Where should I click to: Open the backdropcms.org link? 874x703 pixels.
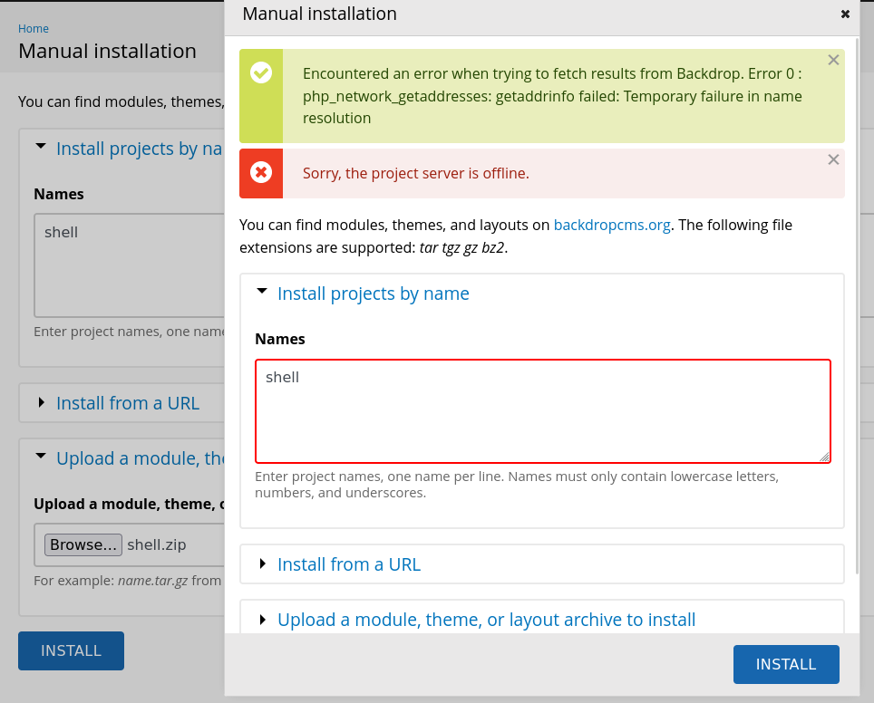coord(612,225)
